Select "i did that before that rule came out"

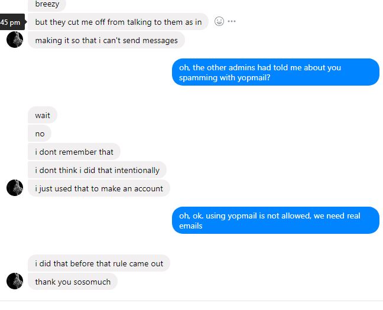(99, 263)
